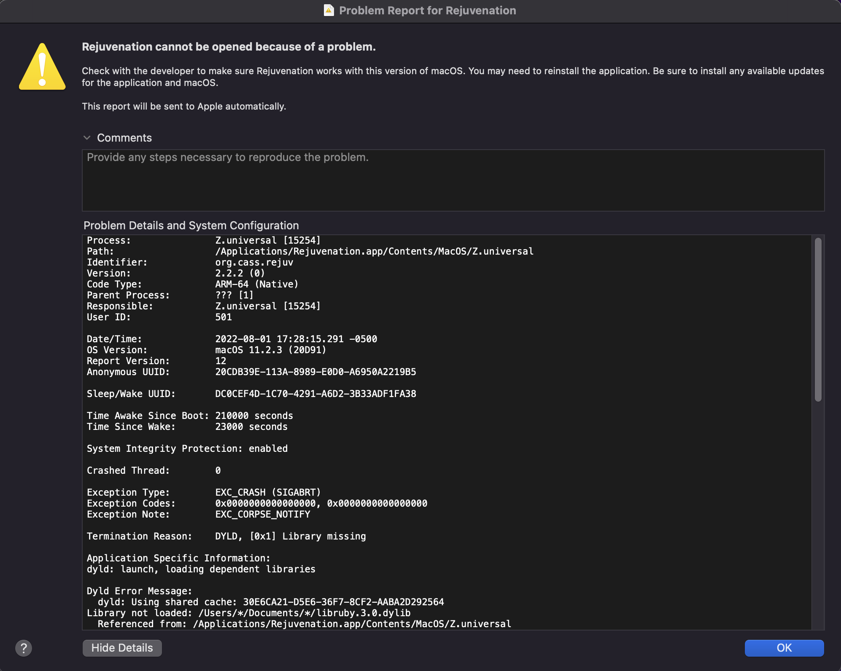This screenshot has width=841, height=671.
Task: Click the document icon in the title bar
Action: coord(329,10)
